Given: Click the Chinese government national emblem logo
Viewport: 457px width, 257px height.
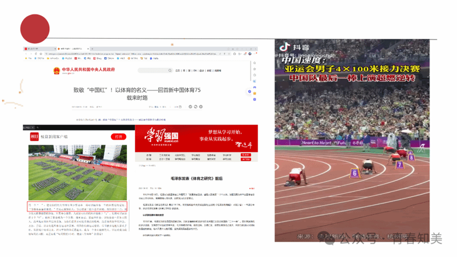Looking at the screenshot, I should 56,70.
